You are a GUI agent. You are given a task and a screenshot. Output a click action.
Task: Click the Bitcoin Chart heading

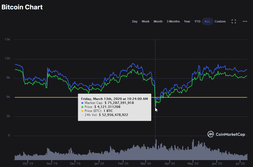[x=22, y=7]
